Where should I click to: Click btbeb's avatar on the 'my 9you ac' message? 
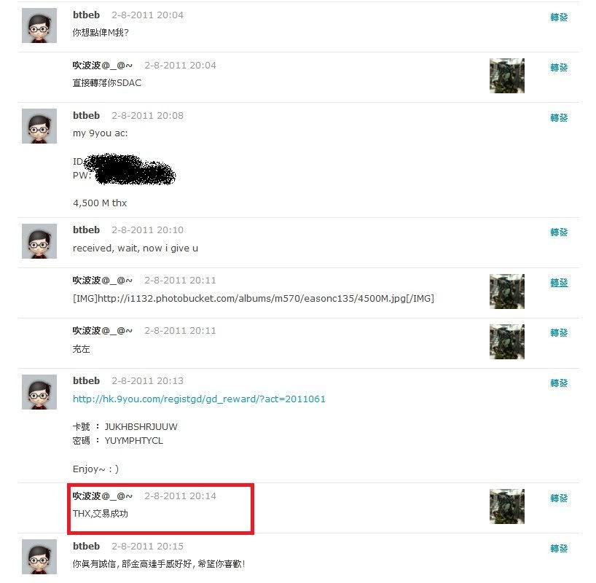pos(39,126)
